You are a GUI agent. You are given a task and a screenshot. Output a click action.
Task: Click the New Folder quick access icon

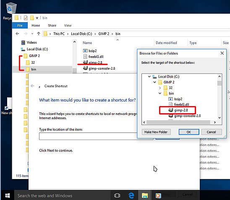[x=32, y=18]
